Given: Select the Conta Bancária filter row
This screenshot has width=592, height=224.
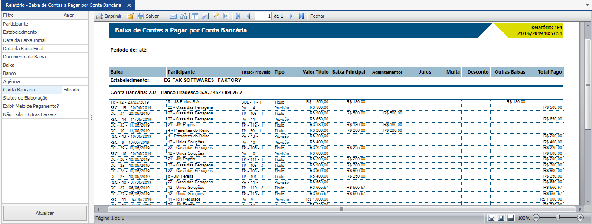Looking at the screenshot, I should pyautogui.click(x=31, y=90).
